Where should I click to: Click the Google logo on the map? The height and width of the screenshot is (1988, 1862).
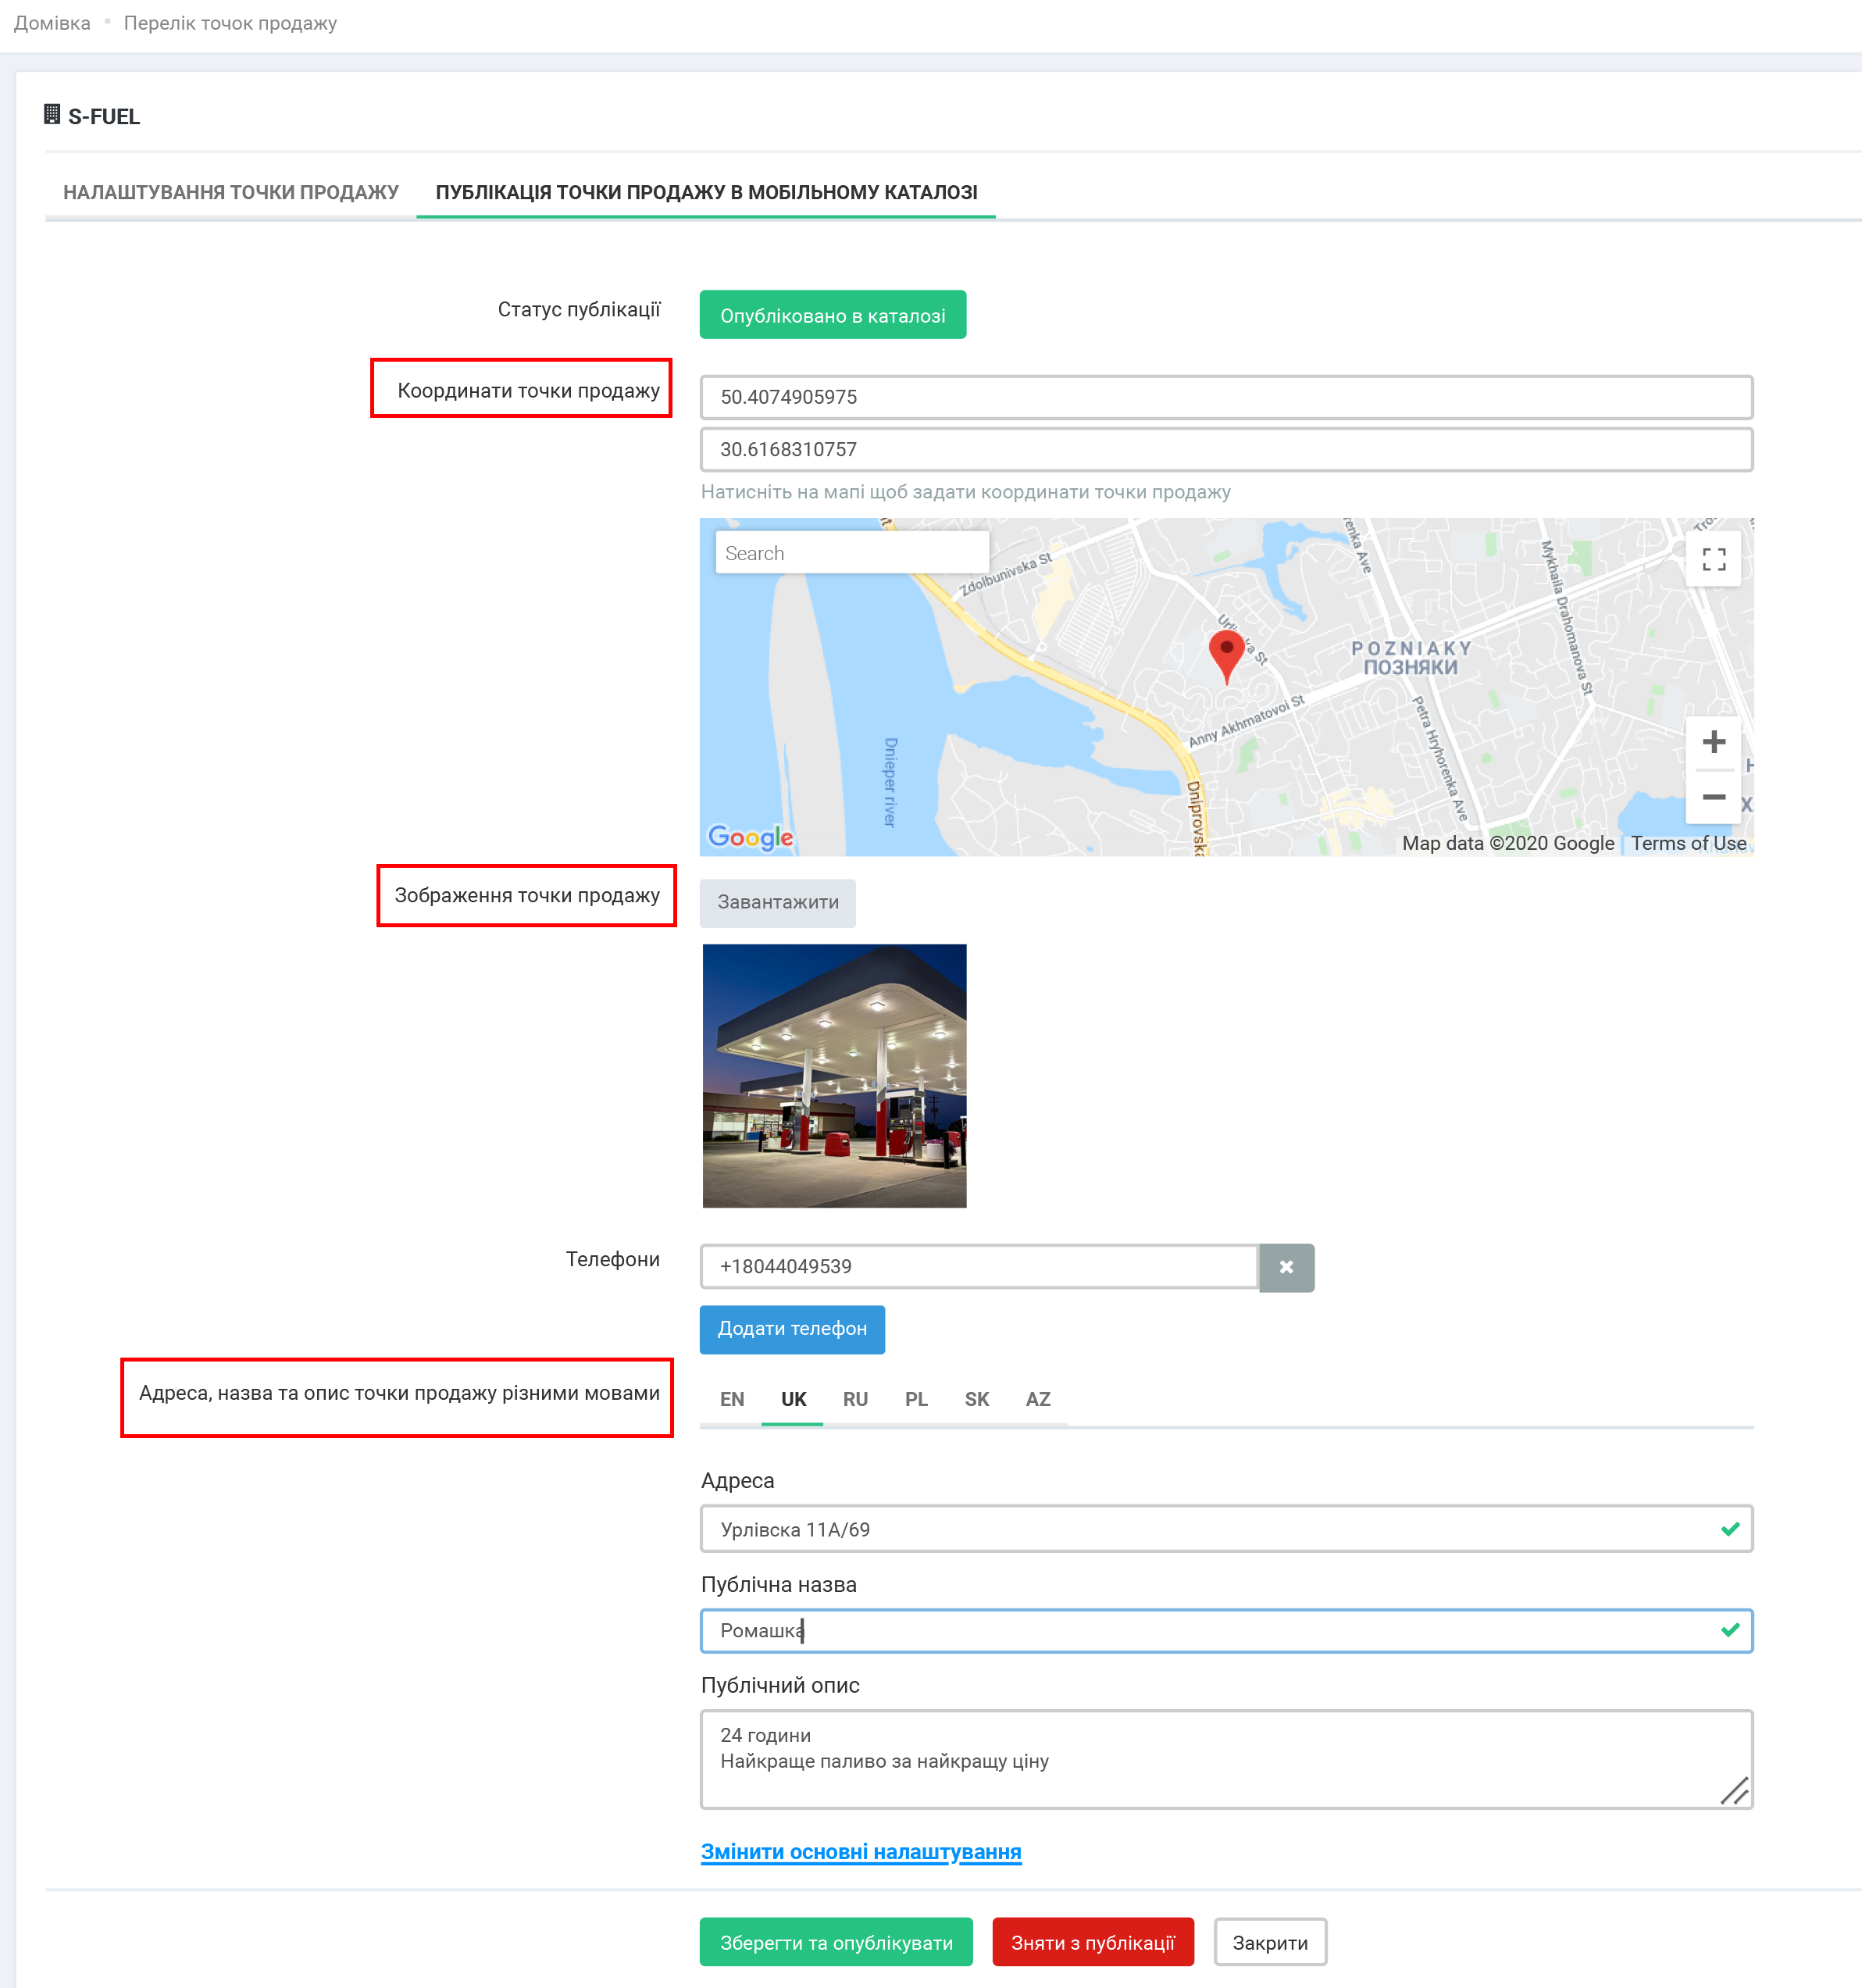[x=750, y=837]
